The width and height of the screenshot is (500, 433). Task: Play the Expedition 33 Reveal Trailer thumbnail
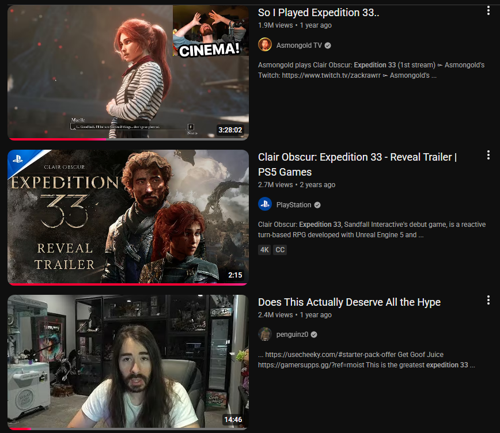128,217
